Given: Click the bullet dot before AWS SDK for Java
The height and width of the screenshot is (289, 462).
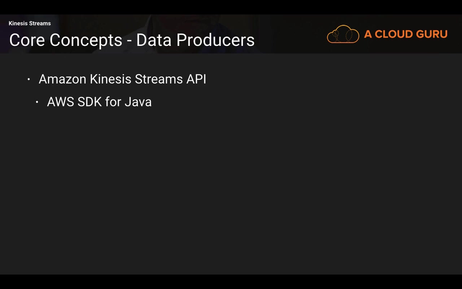Looking at the screenshot, I should tap(37, 102).
